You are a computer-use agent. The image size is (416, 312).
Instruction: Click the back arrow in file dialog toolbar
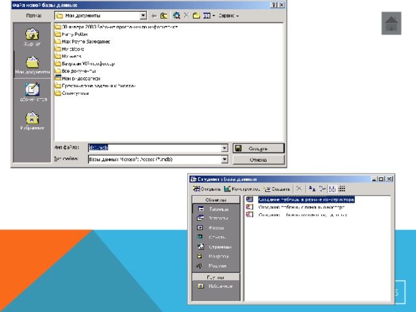pyautogui.click(x=153, y=14)
